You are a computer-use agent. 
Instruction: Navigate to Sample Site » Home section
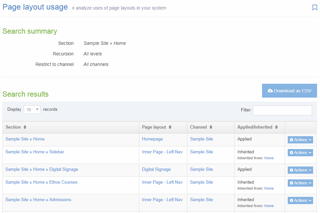(x=25, y=139)
